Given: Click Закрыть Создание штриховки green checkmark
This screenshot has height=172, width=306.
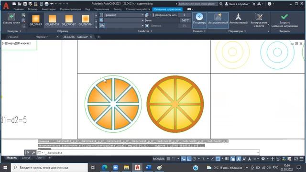Looking at the screenshot, I should (284, 16).
